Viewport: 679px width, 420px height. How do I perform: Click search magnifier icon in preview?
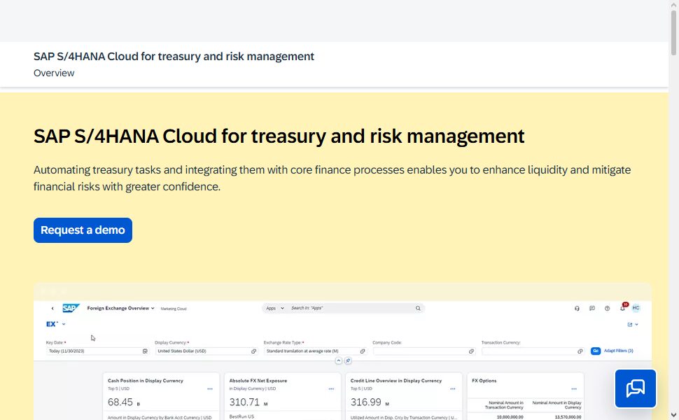tap(418, 308)
